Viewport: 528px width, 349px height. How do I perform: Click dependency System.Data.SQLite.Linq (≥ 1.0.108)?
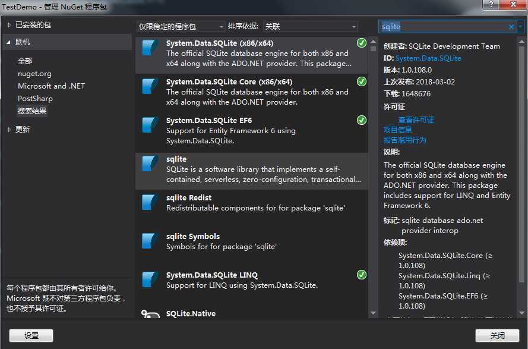444,281
